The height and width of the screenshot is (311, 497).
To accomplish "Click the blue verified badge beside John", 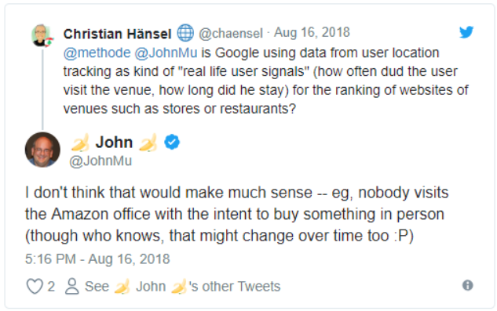I will [x=172, y=142].
